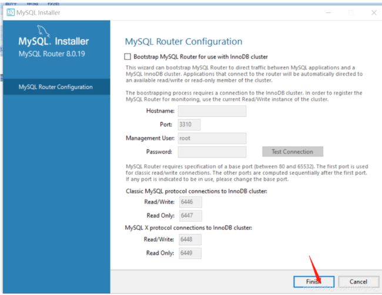Enable Bootstrap MySQL Router for InnoDB cluster checkbox
This screenshot has height=295, width=382.
click(x=128, y=57)
